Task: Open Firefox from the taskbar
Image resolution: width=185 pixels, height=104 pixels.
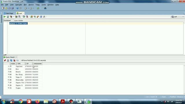Action: (37, 101)
